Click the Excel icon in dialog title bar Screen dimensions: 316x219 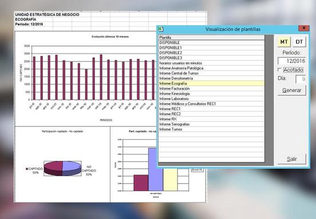[x=161, y=29]
